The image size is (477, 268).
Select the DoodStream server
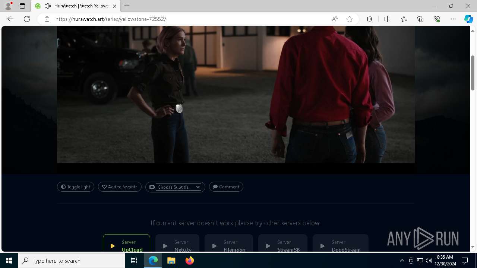click(341, 243)
